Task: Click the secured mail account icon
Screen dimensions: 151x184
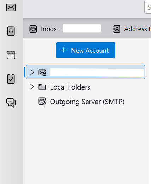Action: [x=42, y=73]
